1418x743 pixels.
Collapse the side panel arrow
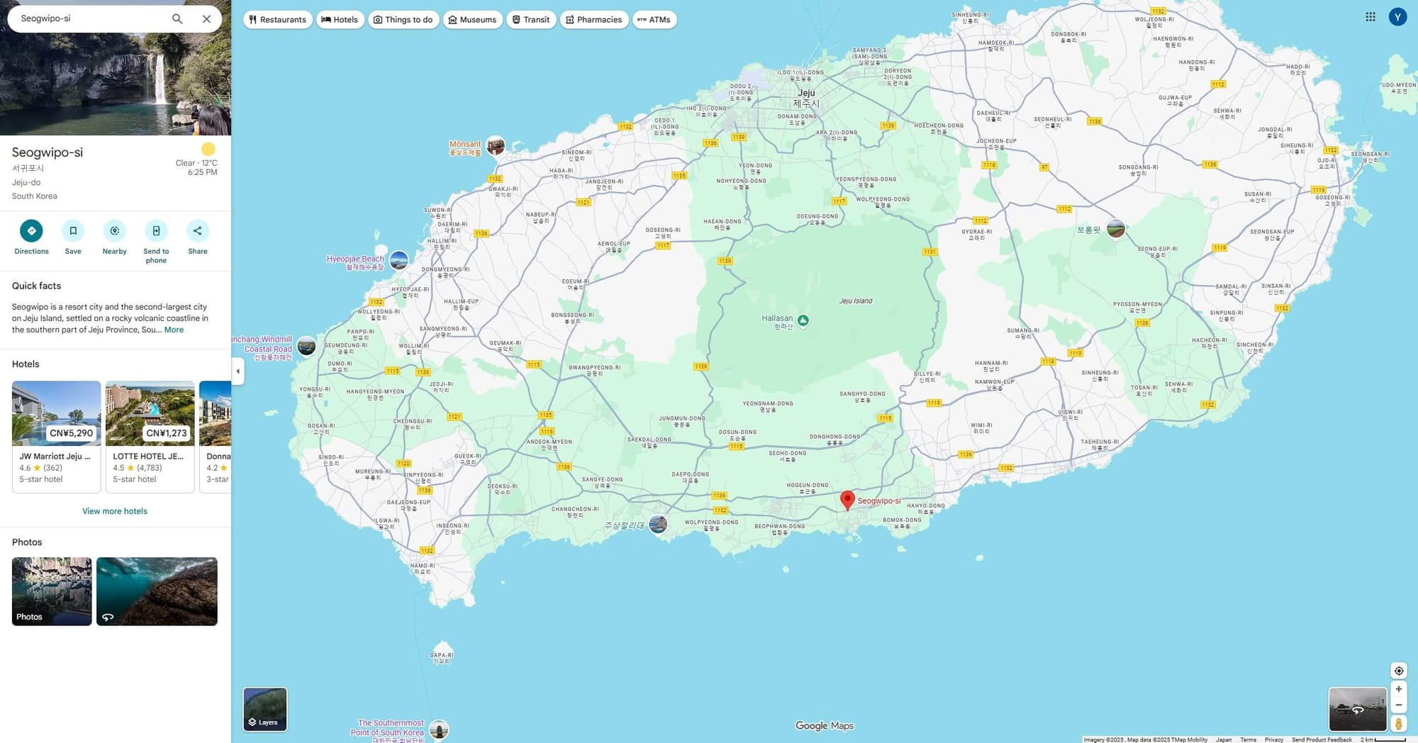(x=238, y=371)
